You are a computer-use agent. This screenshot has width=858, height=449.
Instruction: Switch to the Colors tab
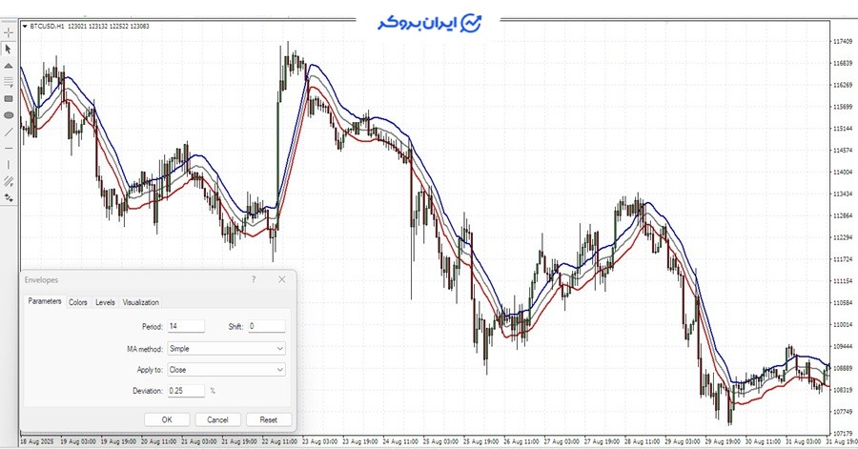click(78, 302)
